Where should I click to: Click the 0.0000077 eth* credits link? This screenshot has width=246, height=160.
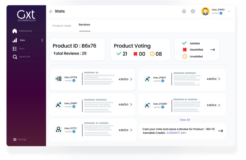[x=177, y=133]
